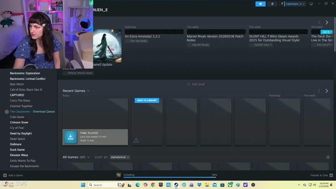Open Download Queue link for The Classrooms
Viewport: 336px width, 189px height.
44,112
